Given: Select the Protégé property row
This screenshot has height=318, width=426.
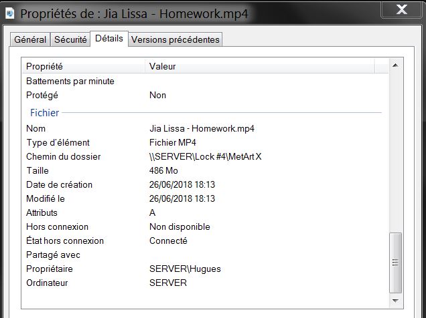Looking at the screenshot, I should tap(205, 95).
